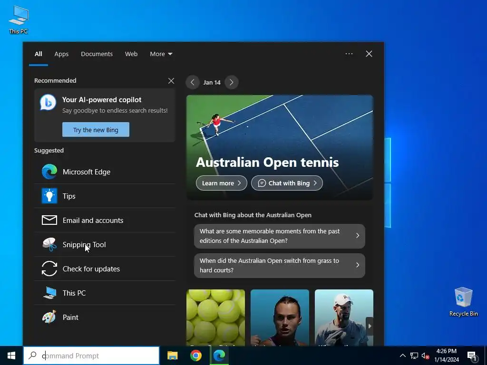Click the Show desktop strip on taskbar
Image resolution: width=487 pixels, height=365 pixels.
486,355
